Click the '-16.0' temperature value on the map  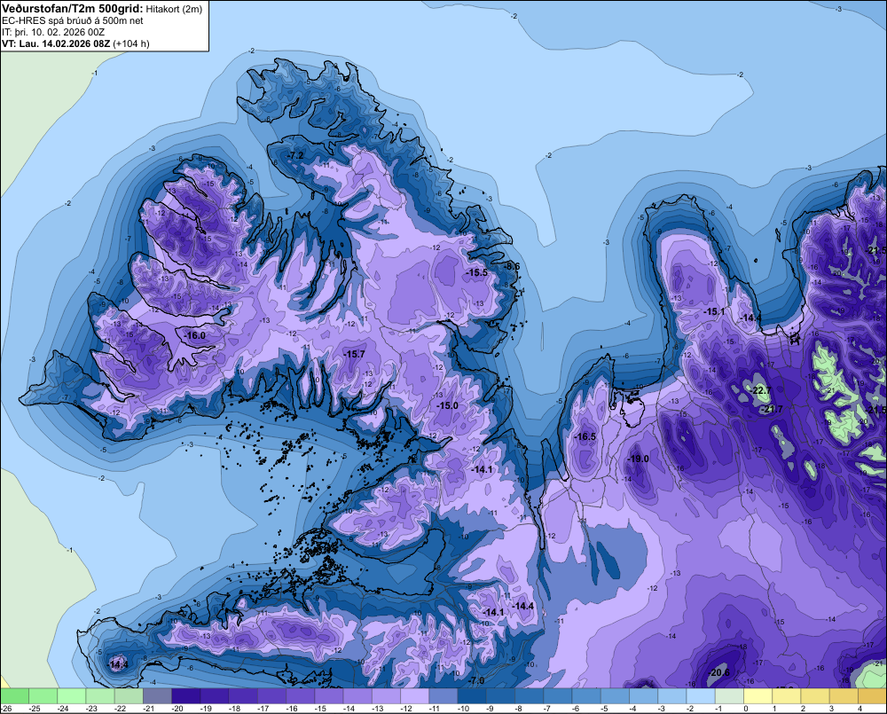pos(196,335)
